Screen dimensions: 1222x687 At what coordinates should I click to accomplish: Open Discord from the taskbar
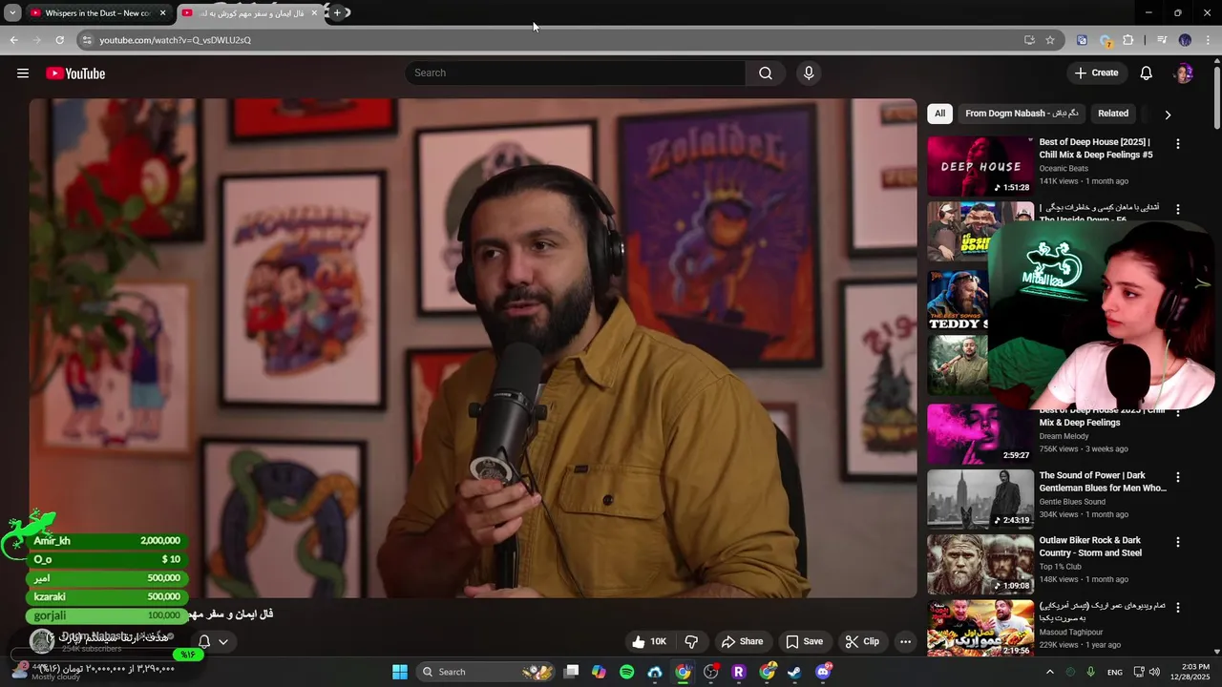(823, 672)
